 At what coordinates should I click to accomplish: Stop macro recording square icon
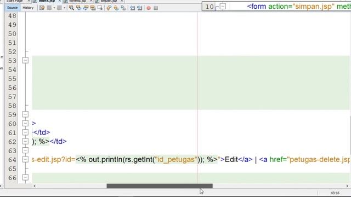coord(156,8)
